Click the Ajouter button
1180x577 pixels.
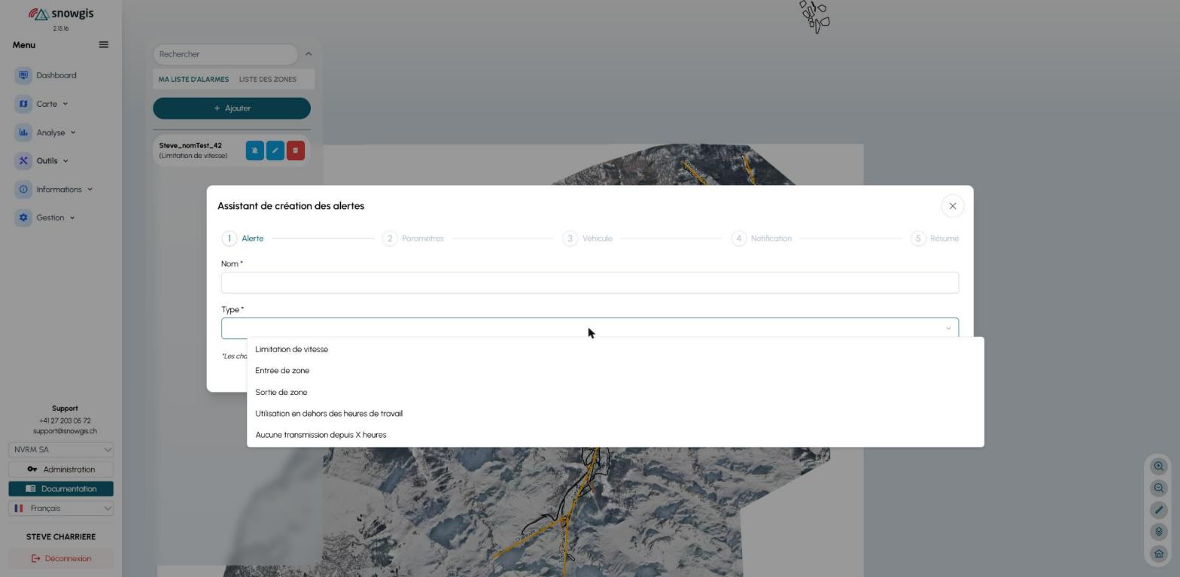coord(232,108)
